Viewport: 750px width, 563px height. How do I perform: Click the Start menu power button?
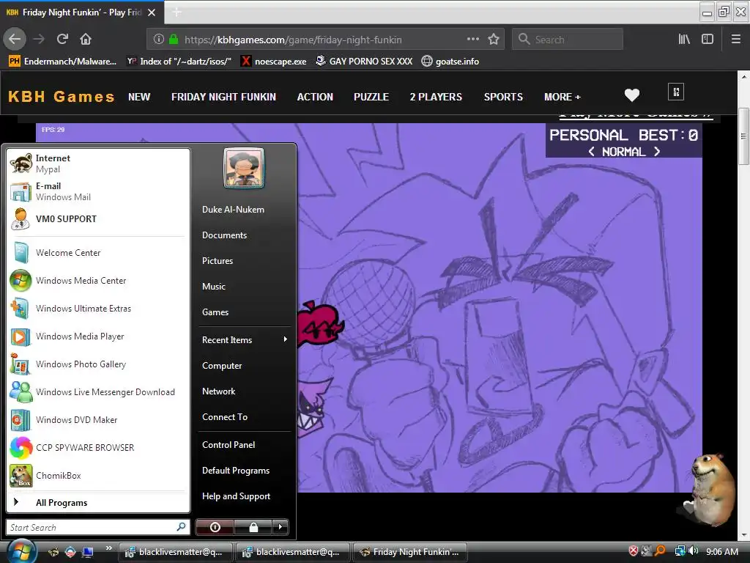point(215,527)
